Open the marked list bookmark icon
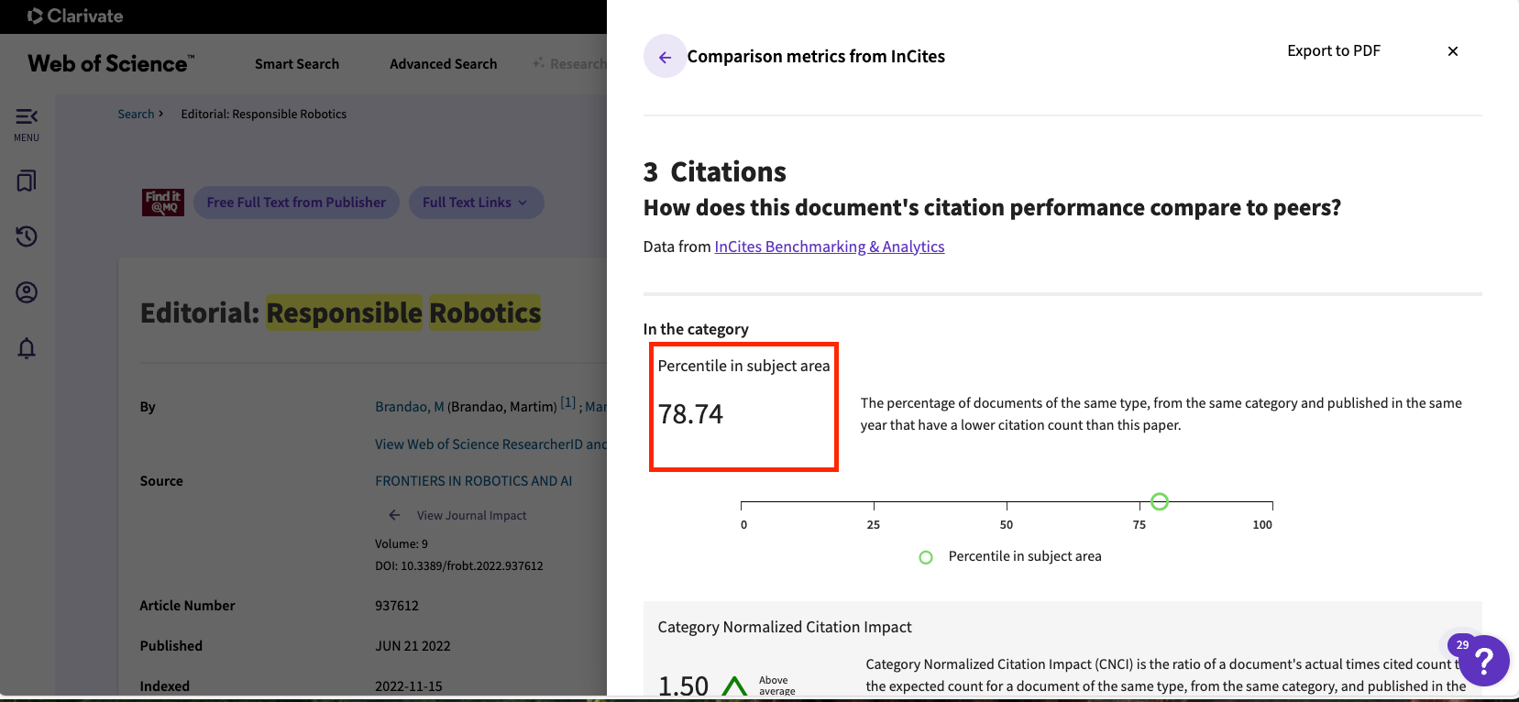Image resolution: width=1519 pixels, height=702 pixels. click(27, 181)
